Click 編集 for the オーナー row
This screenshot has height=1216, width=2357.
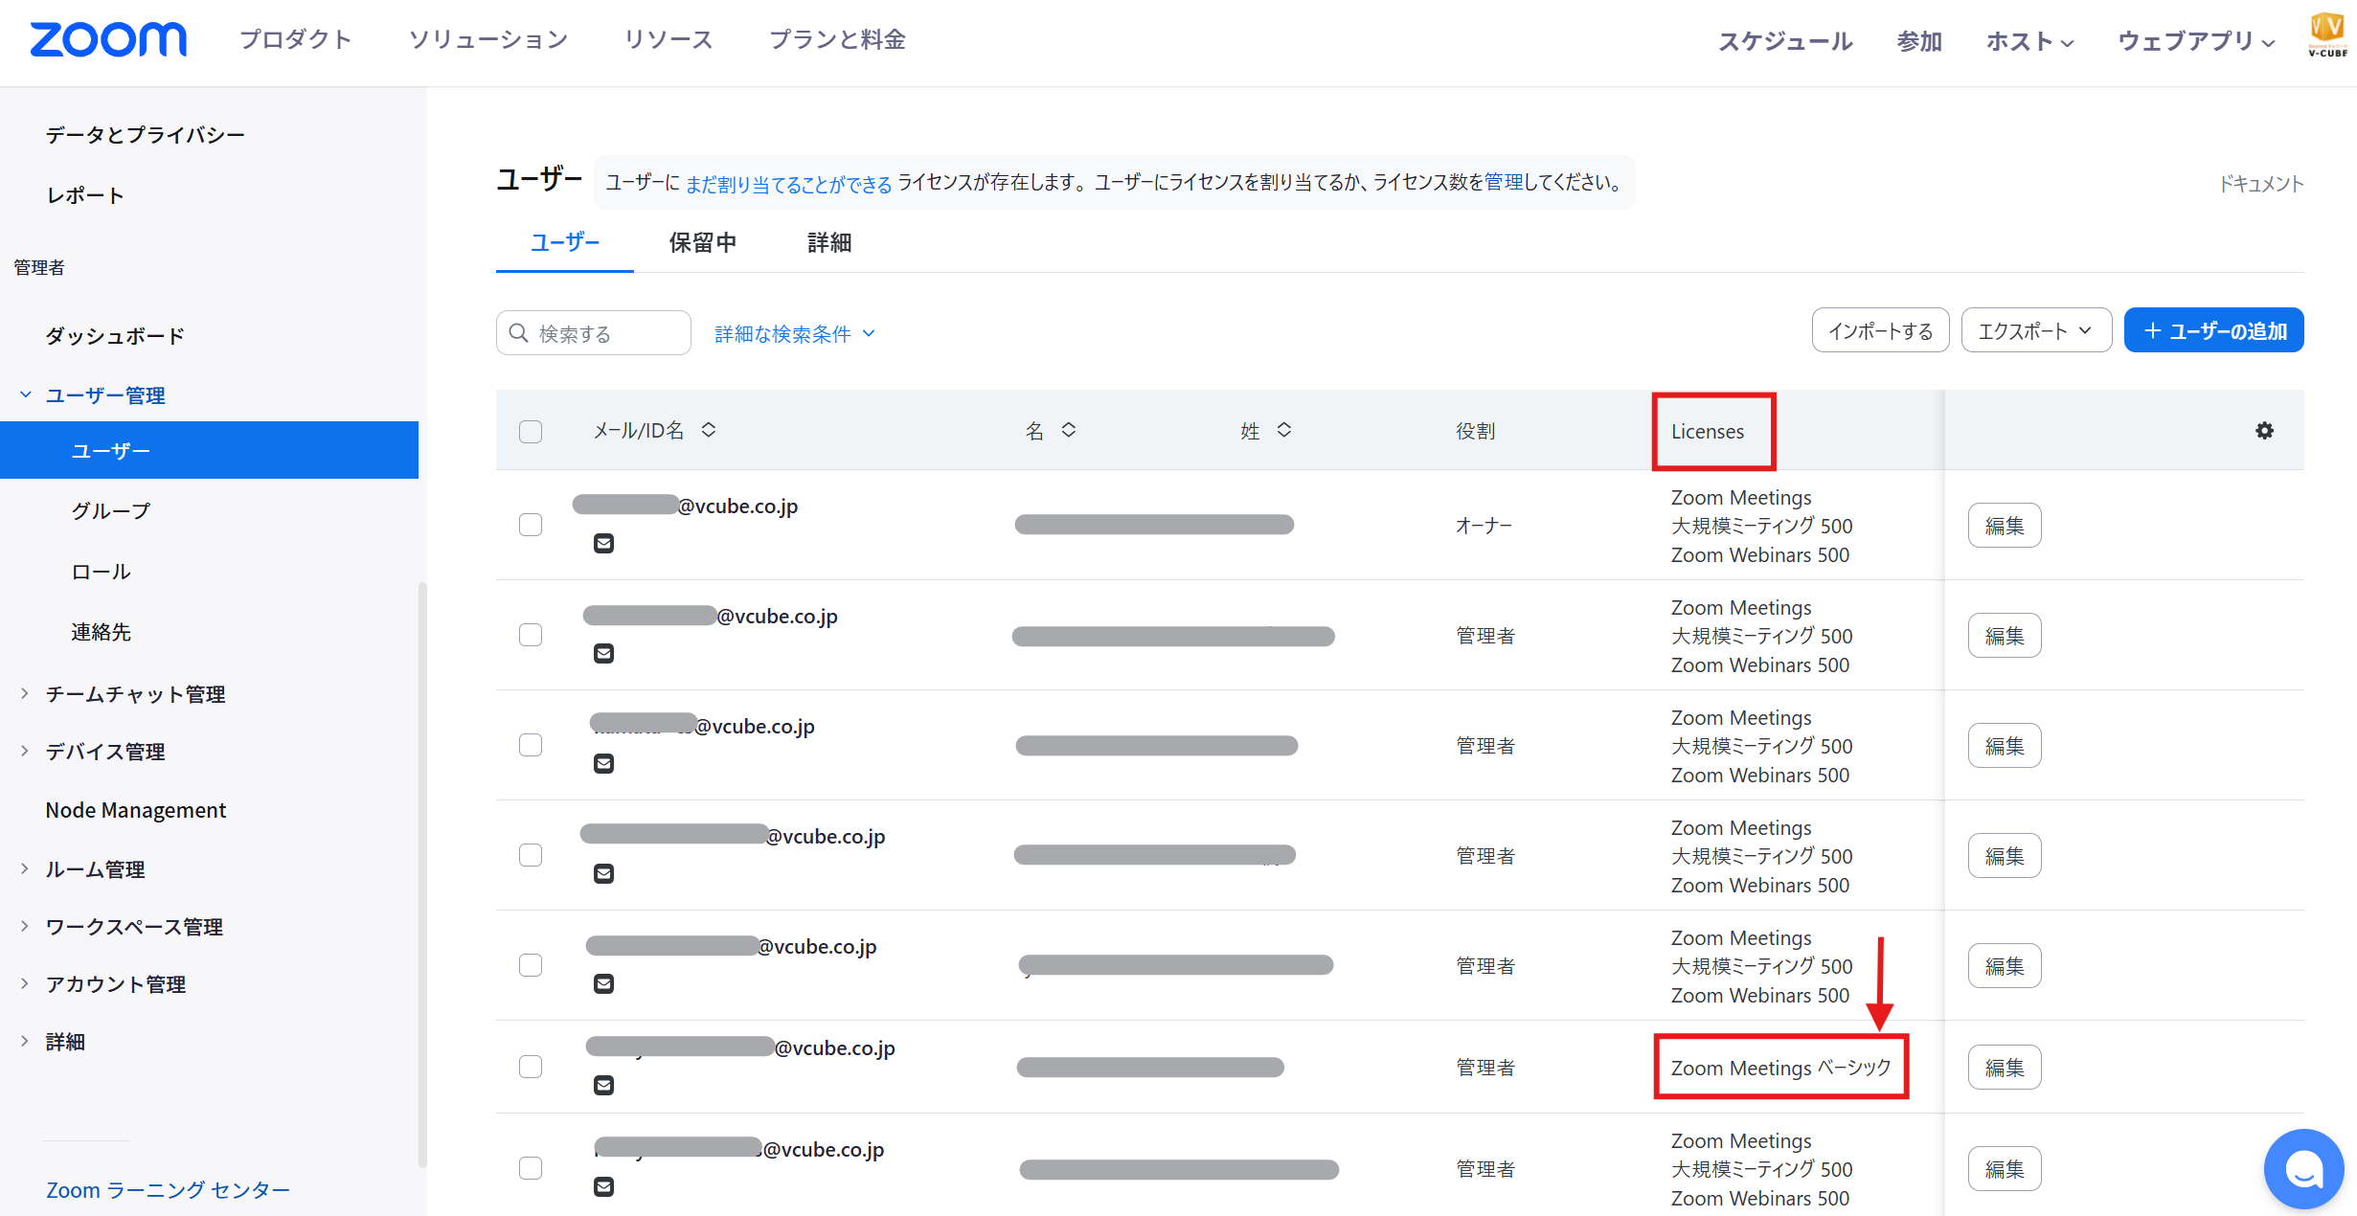point(2005,526)
